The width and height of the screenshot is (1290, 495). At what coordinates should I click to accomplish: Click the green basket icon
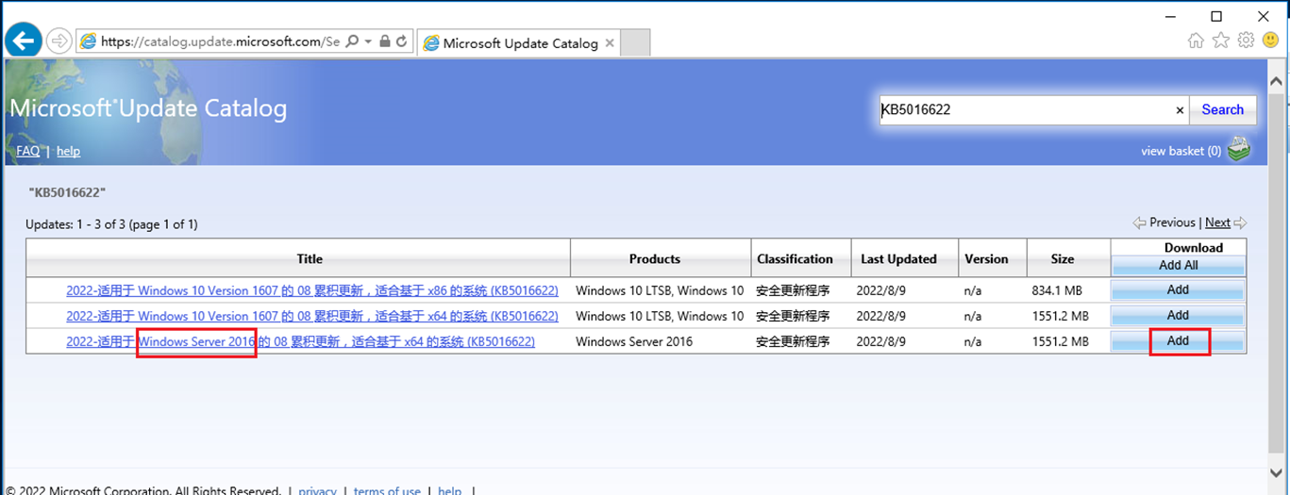(x=1239, y=149)
